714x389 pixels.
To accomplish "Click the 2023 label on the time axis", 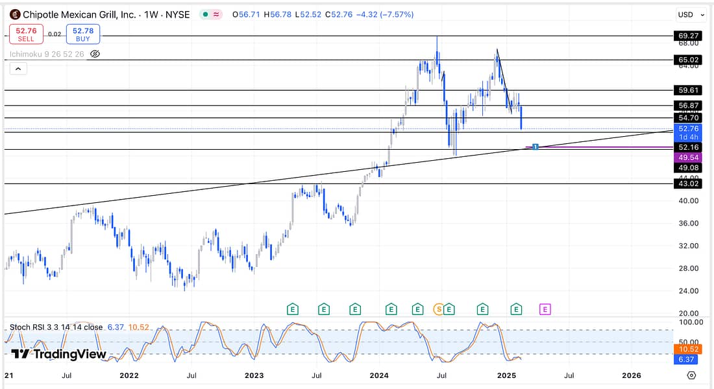I will click(x=254, y=375).
